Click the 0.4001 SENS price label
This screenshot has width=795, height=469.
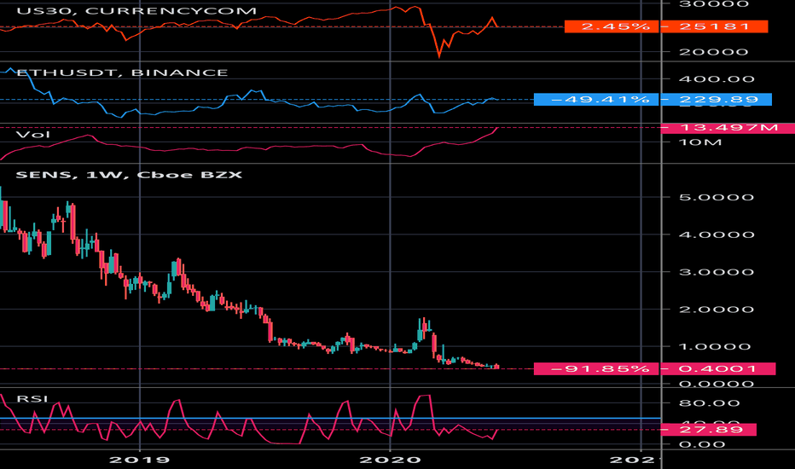click(x=718, y=368)
